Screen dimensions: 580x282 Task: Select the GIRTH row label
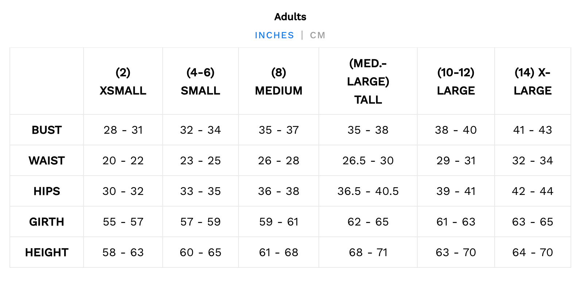tap(47, 222)
